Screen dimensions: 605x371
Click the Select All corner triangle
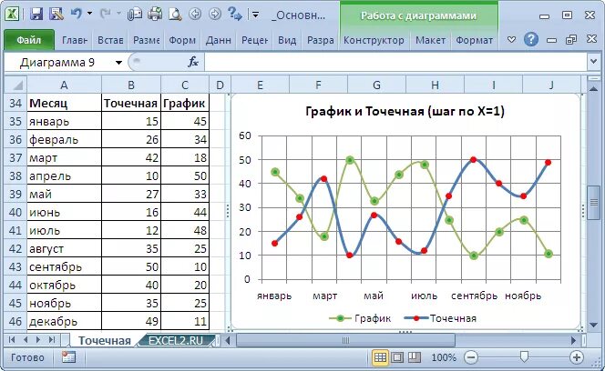click(x=15, y=85)
